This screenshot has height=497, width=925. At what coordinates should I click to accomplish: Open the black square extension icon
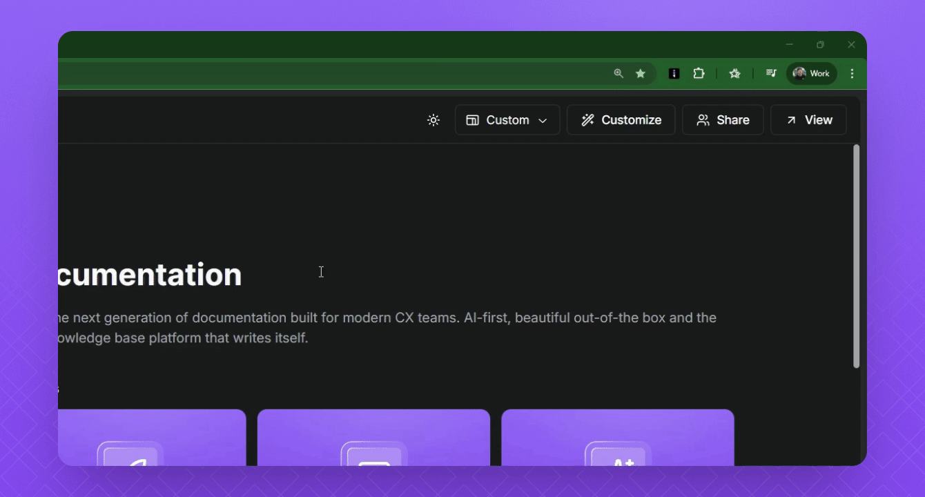point(674,73)
